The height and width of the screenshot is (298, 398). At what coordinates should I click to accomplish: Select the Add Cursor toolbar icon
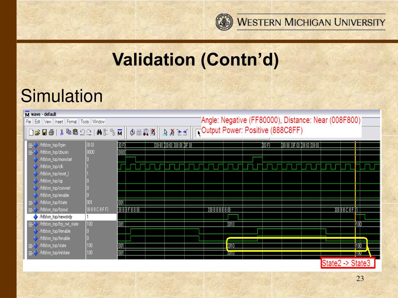point(165,132)
